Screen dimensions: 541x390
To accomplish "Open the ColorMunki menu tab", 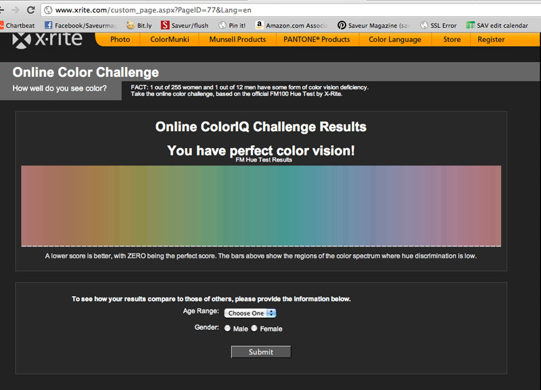I will [170, 39].
